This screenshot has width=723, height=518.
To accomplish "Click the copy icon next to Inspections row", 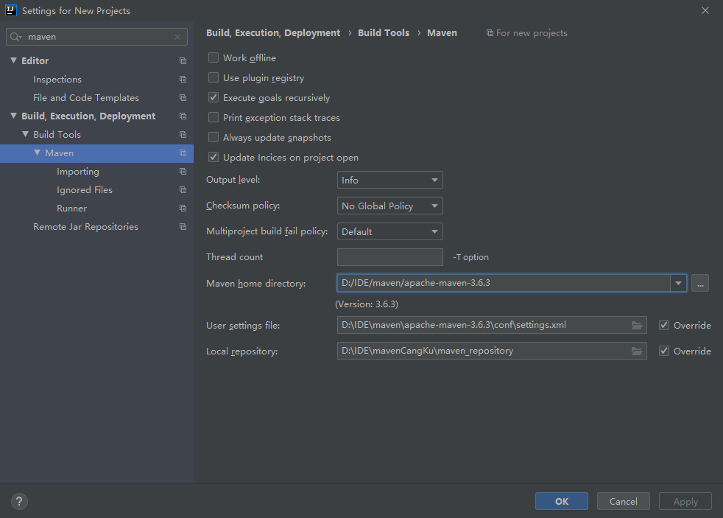I will (183, 80).
